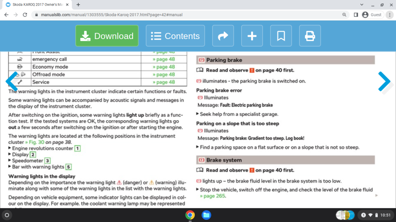The height and width of the screenshot is (222, 396).
Task: Open a new tab with the plus button
Action: [78, 4]
